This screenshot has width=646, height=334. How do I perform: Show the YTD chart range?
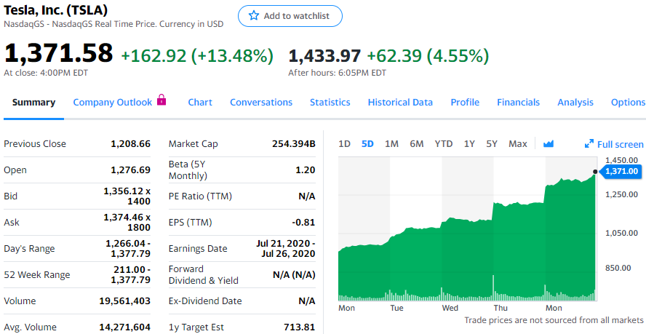tap(444, 144)
